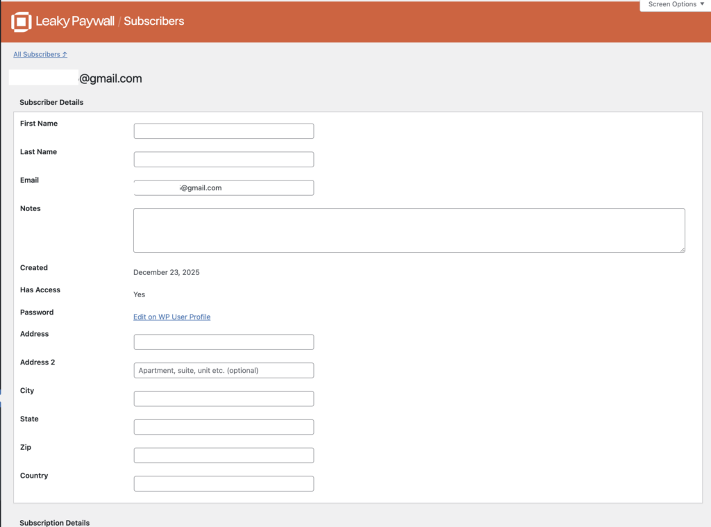Open the Screen Options dropdown
This screenshot has height=527, width=711.
(x=676, y=5)
